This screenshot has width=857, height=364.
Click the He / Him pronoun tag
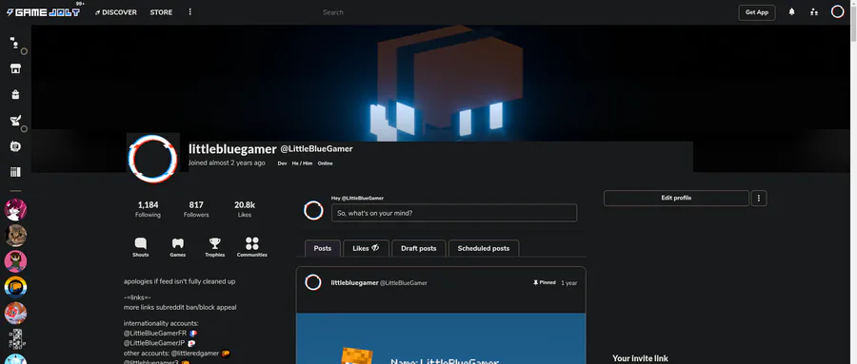(302, 163)
